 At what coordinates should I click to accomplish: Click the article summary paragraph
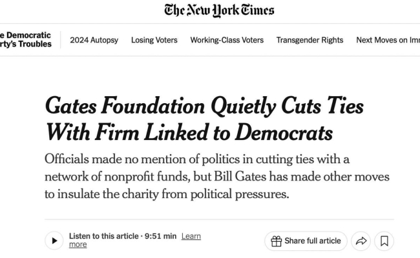217,177
